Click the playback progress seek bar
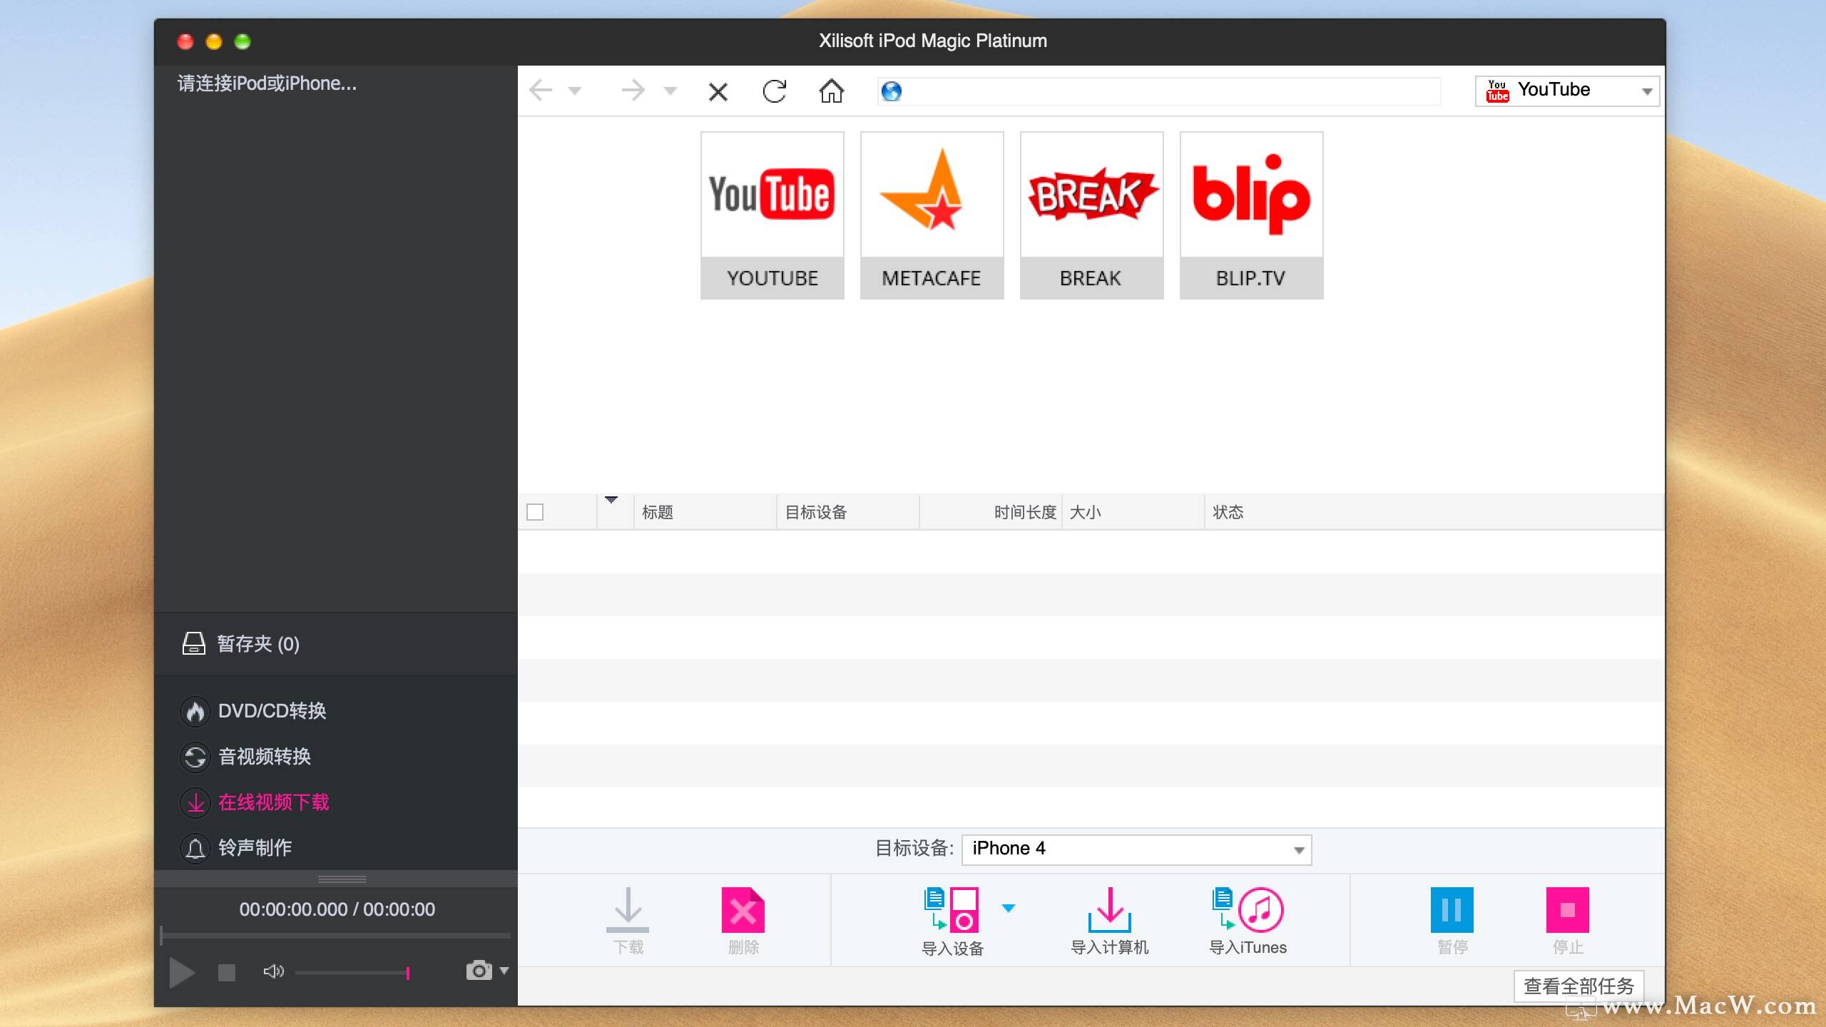1826x1027 pixels. click(x=335, y=935)
